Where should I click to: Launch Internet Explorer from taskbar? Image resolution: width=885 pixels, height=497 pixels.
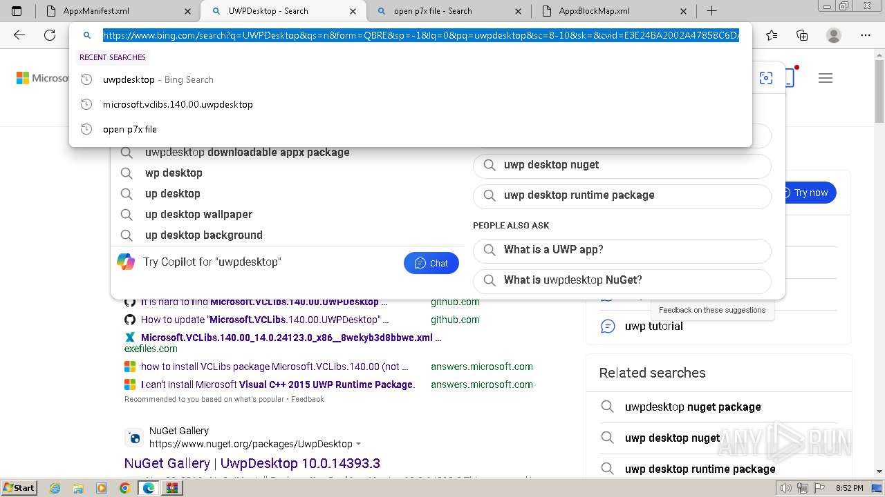pos(55,488)
